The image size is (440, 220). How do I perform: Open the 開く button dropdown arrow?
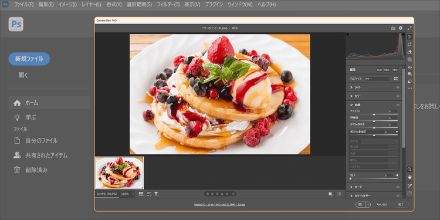pyautogui.click(x=368, y=205)
